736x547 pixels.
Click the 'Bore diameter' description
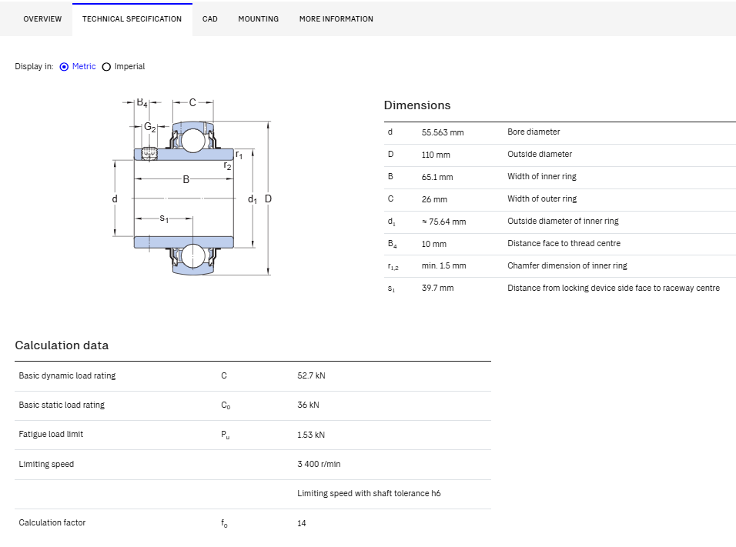tap(534, 132)
